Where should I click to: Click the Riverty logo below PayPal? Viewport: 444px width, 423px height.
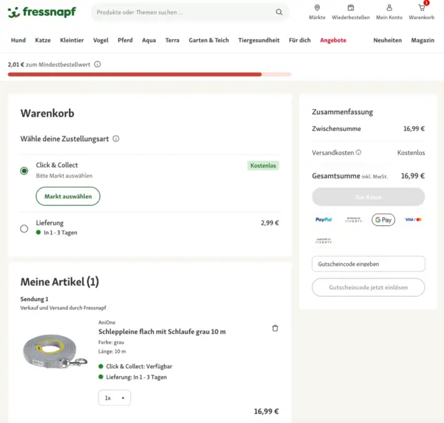(x=323, y=241)
